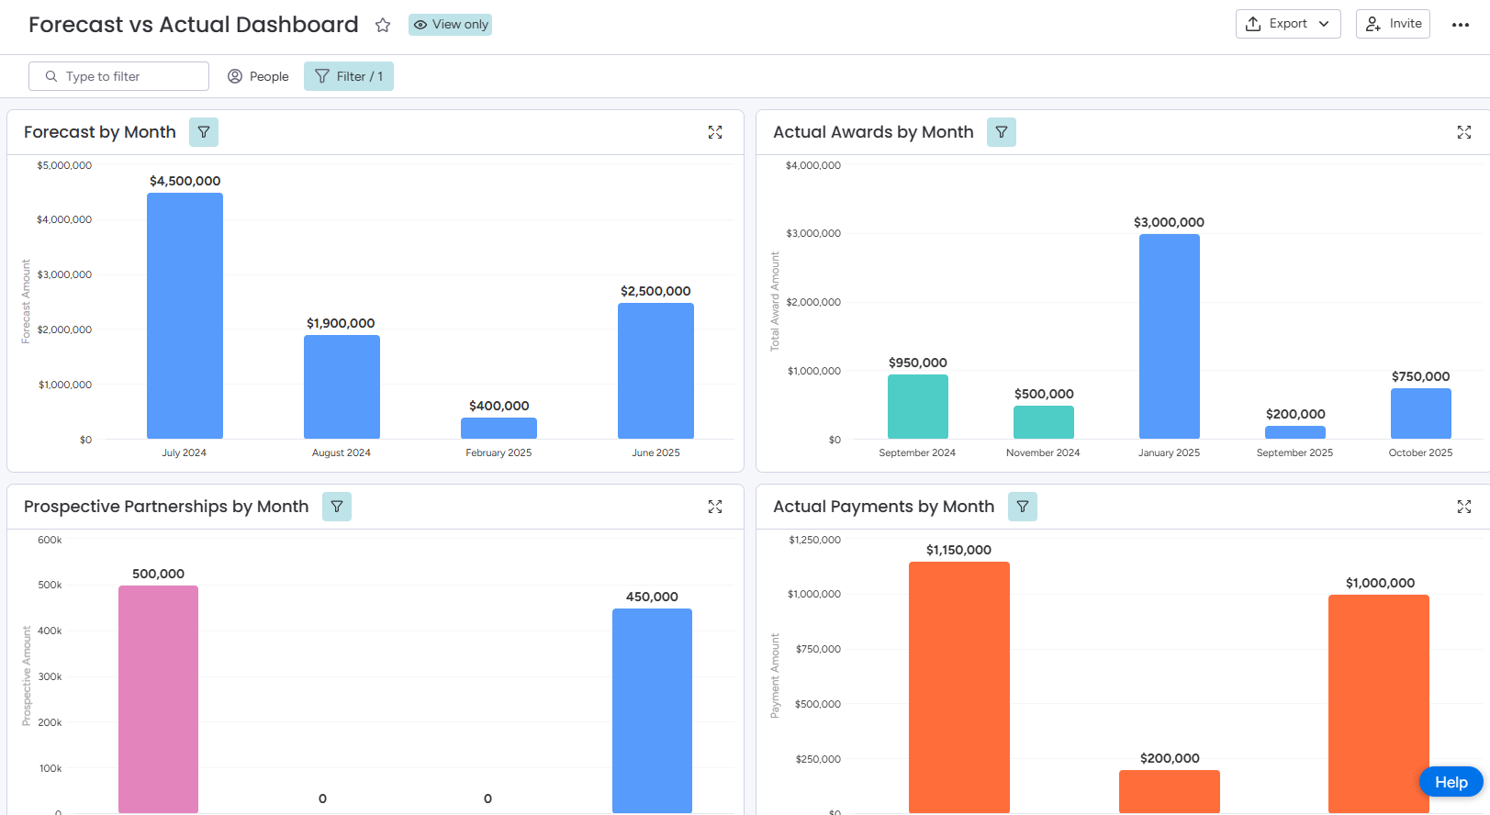Expand Actual Awards by Month to fullscreen
The height and width of the screenshot is (815, 1490).
pos(1464,132)
